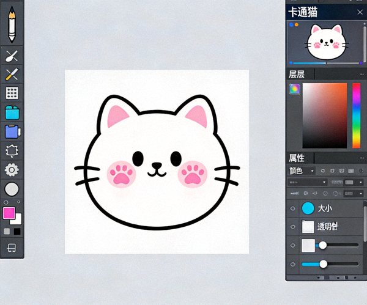Image resolution: width=367 pixels, height=305 pixels.
Task: Click the blue dot in preview corner
Action: pyautogui.click(x=291, y=24)
